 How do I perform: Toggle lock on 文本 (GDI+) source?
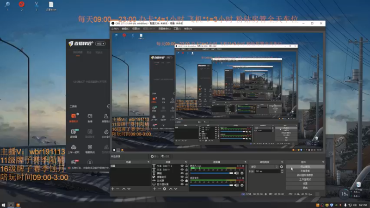(x=186, y=170)
